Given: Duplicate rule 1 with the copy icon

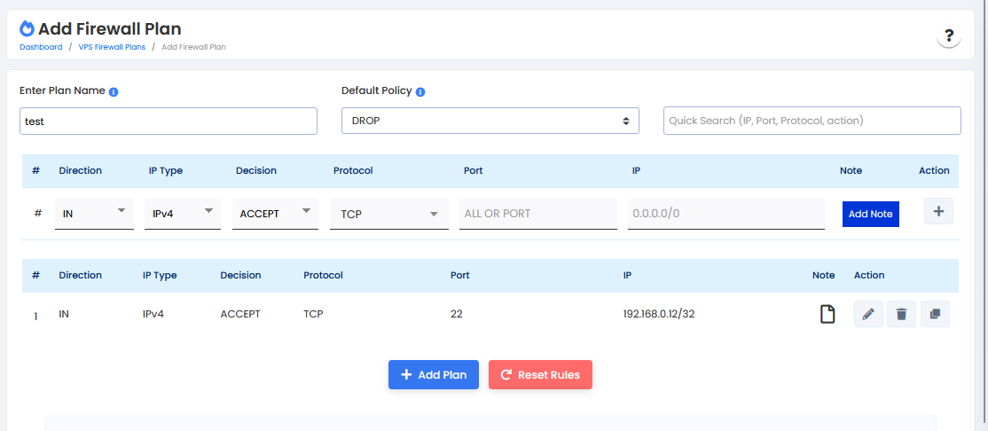Looking at the screenshot, I should pyautogui.click(x=935, y=314).
